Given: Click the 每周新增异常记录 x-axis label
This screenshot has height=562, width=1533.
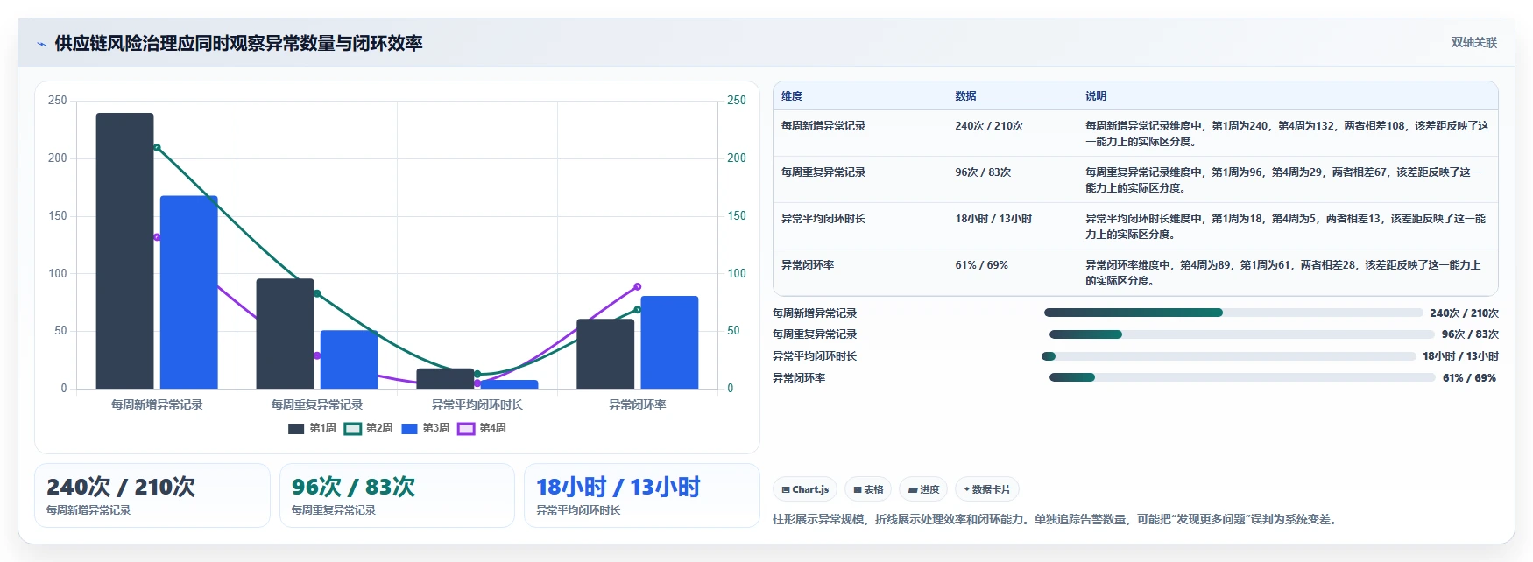Looking at the screenshot, I should (157, 404).
